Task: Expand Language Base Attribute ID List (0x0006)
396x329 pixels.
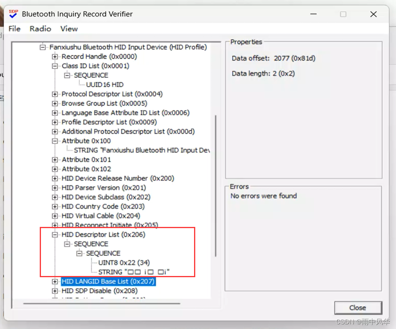Action: click(x=55, y=113)
